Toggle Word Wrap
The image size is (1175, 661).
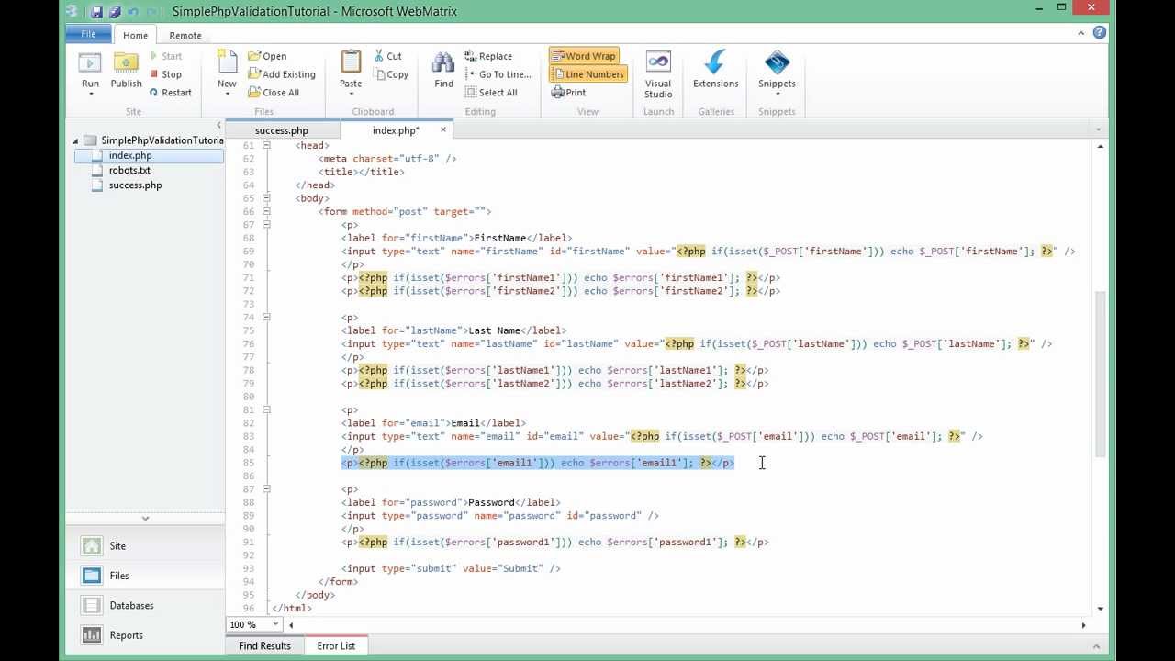coord(584,56)
